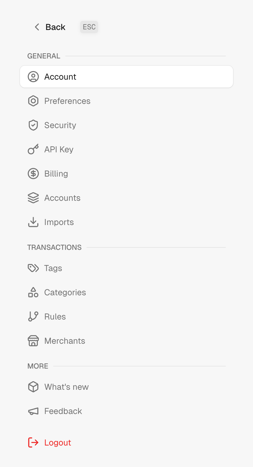Select Merchants under Transactions
The height and width of the screenshot is (467, 253).
pos(64,341)
